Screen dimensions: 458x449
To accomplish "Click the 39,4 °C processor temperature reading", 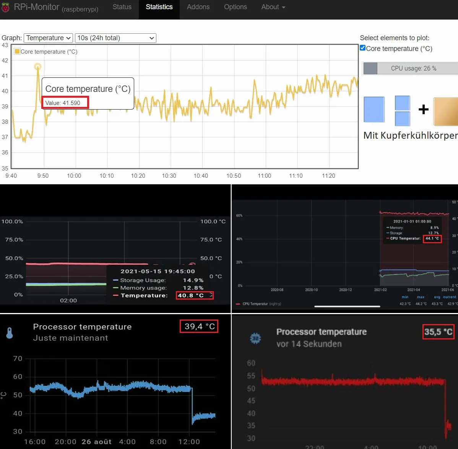I will (199, 326).
